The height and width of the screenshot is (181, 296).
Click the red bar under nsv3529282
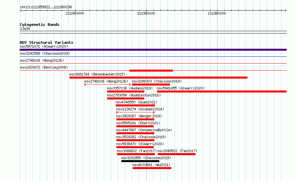[135, 140]
